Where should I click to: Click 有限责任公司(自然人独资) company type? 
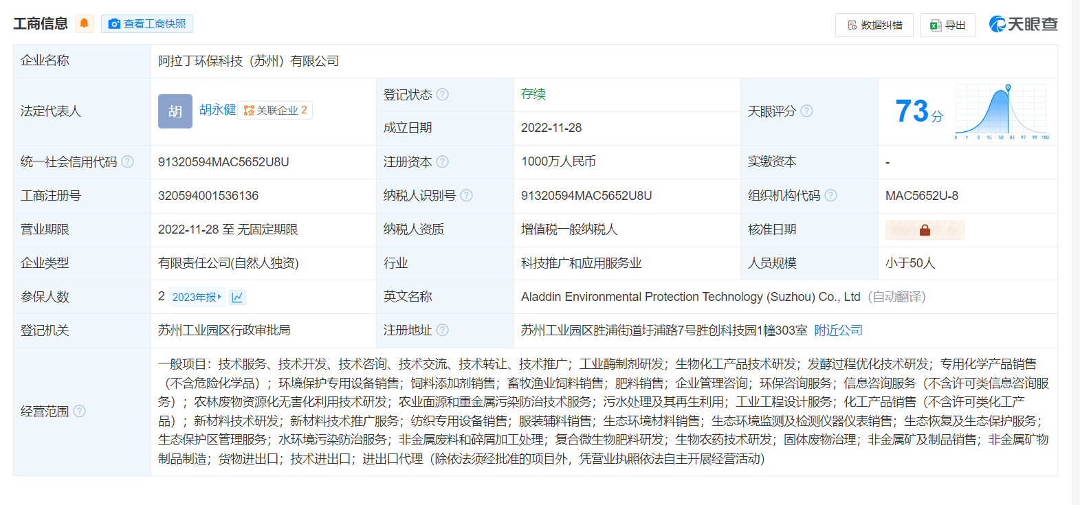pyautogui.click(x=228, y=263)
